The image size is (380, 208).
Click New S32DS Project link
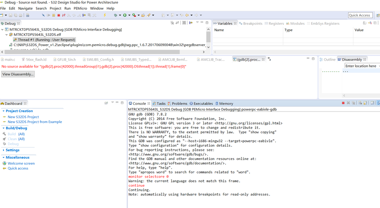[x=23, y=117]
